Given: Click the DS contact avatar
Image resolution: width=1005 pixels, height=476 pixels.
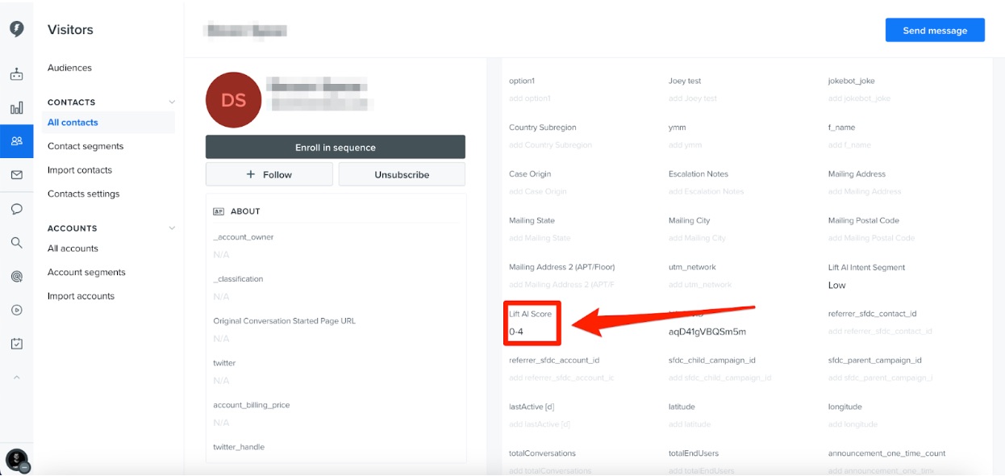Looking at the screenshot, I should coord(233,100).
